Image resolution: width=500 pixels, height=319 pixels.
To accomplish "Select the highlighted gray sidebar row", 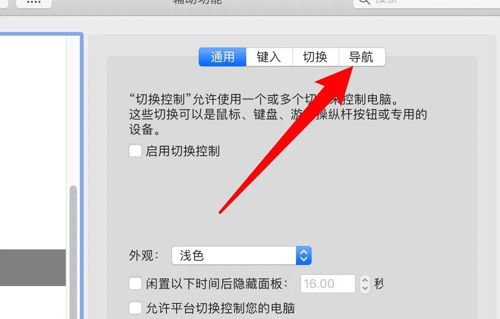I will 32,268.
